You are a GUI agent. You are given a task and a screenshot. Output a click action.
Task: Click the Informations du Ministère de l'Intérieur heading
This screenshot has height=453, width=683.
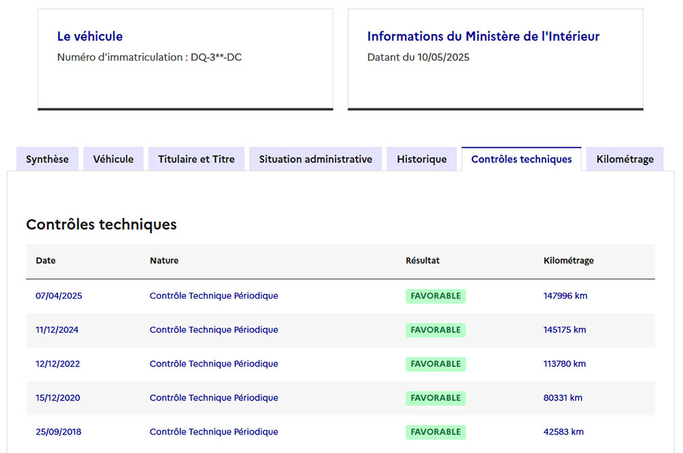point(483,37)
